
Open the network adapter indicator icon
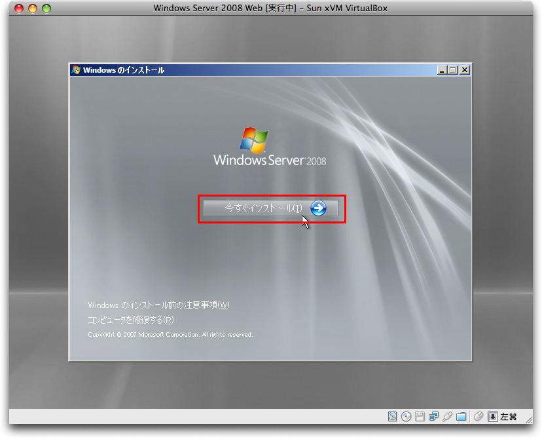pos(433,417)
